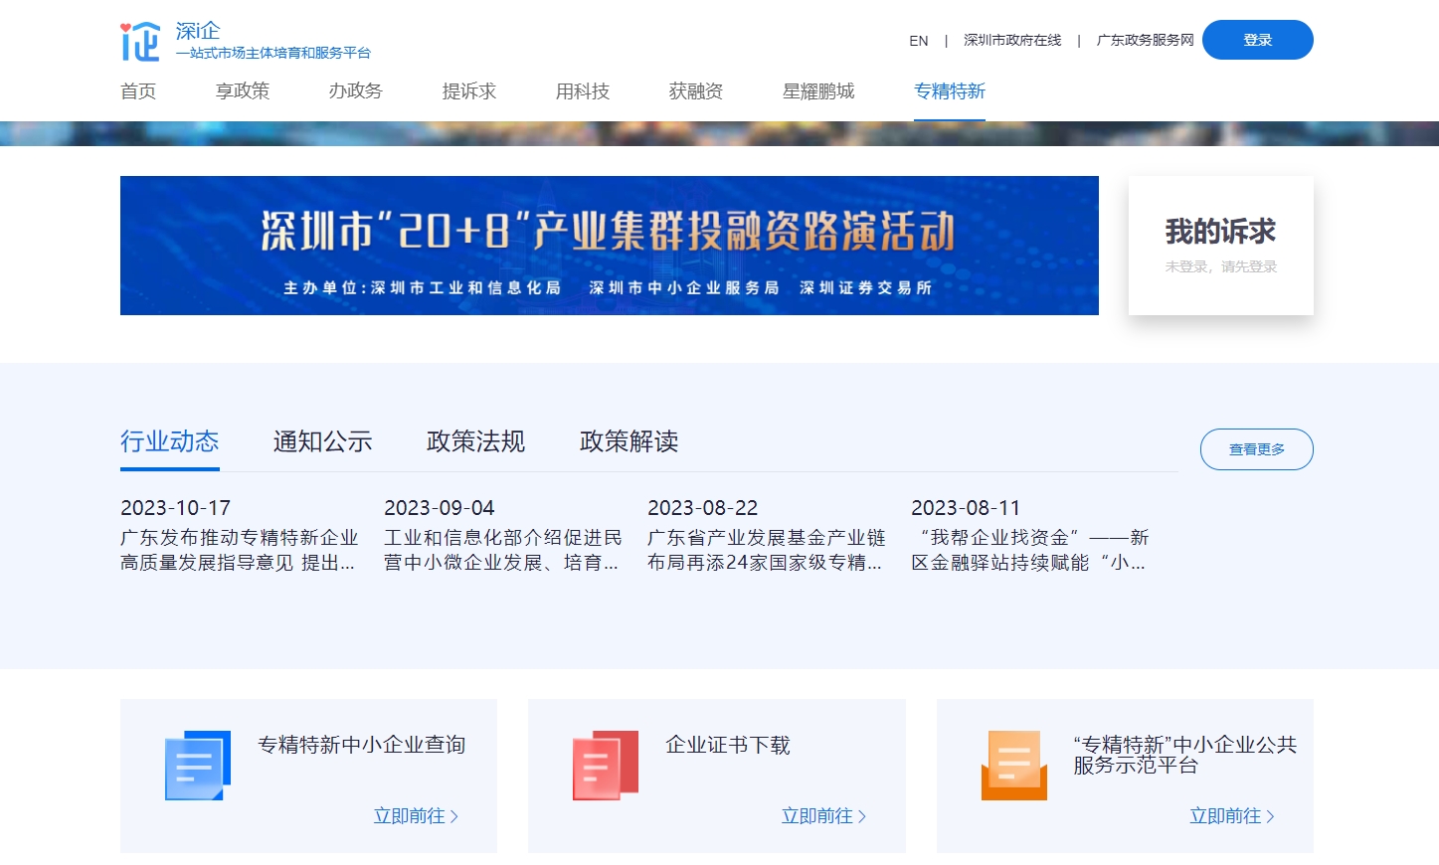Viewport: 1439px width, 865px height.
Task: Click the 20+8 产业集群投融资路演活动 banner
Action: click(609, 246)
